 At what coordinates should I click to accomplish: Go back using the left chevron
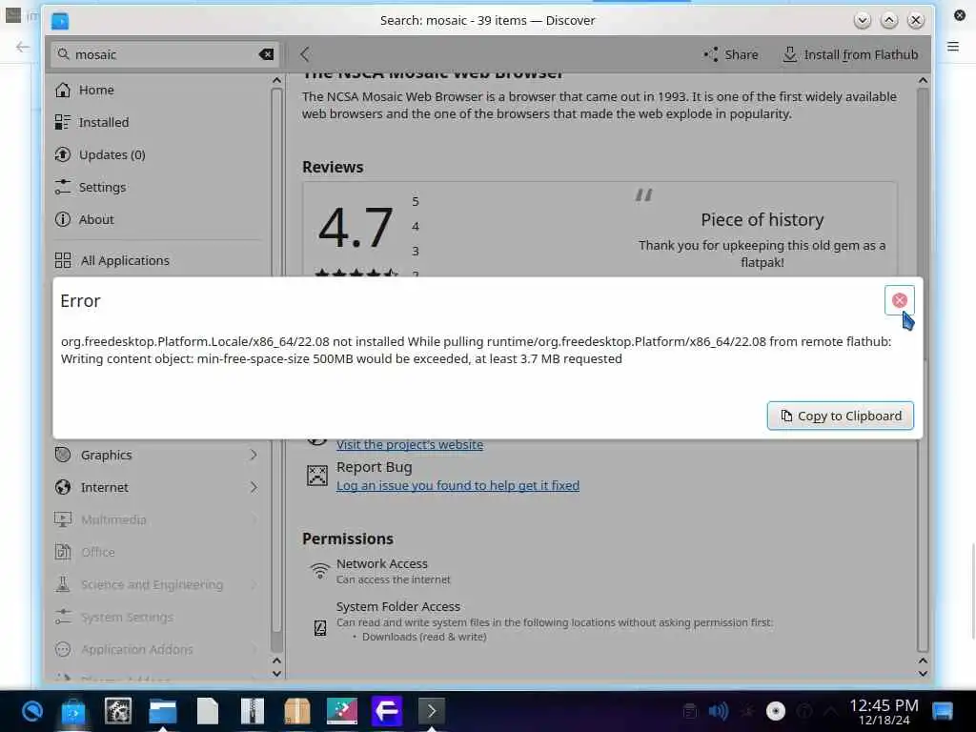click(x=304, y=54)
